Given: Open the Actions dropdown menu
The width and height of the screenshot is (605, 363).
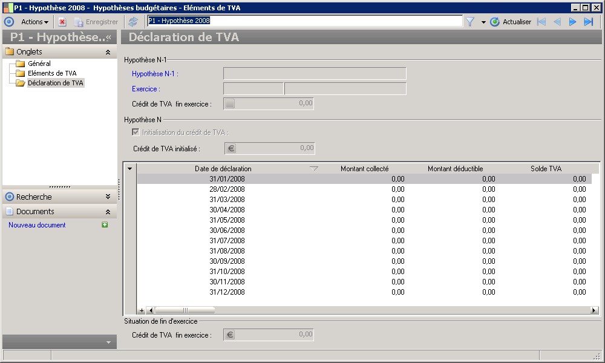Looking at the screenshot, I should pos(34,22).
